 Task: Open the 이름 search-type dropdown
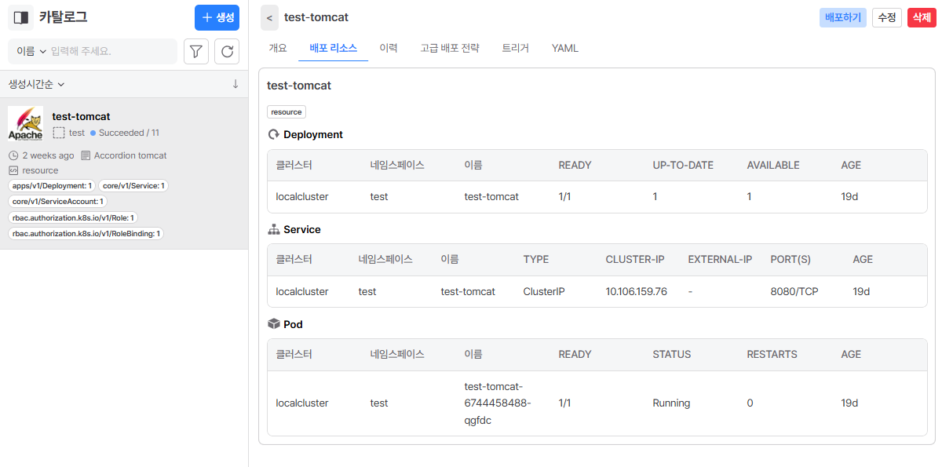[31, 51]
